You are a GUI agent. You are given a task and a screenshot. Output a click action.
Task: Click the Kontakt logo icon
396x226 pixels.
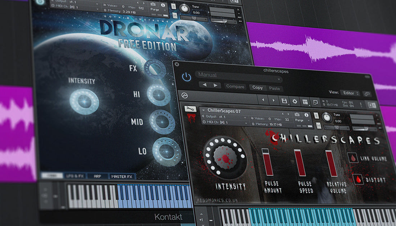tap(185, 95)
